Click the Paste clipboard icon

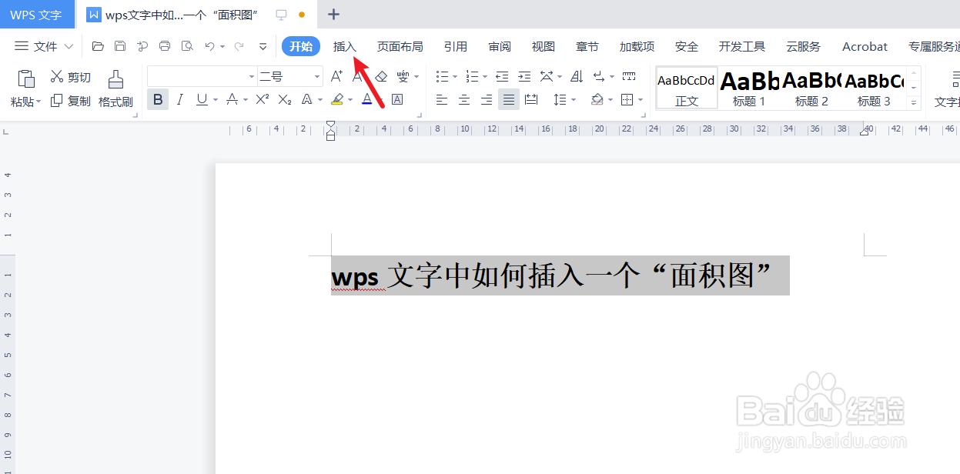click(26, 79)
